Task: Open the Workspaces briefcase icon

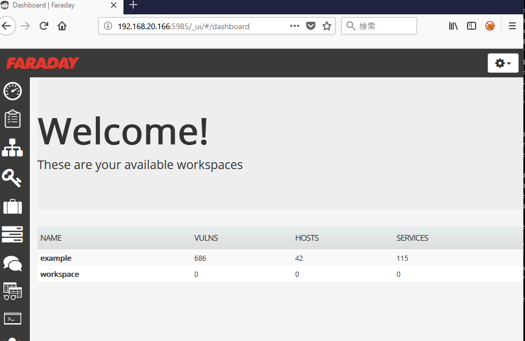Action: click(x=13, y=206)
